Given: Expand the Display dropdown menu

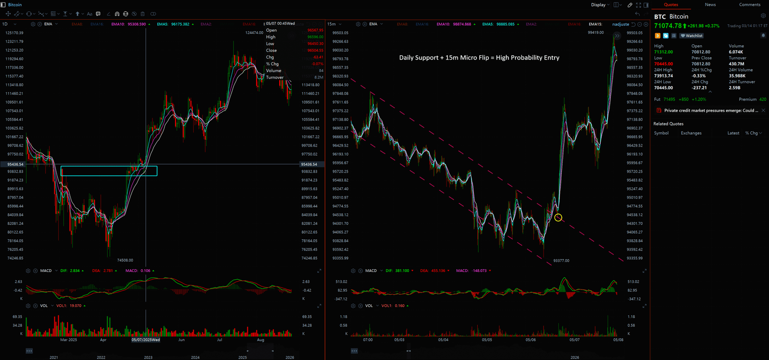Looking at the screenshot, I should (x=600, y=5).
